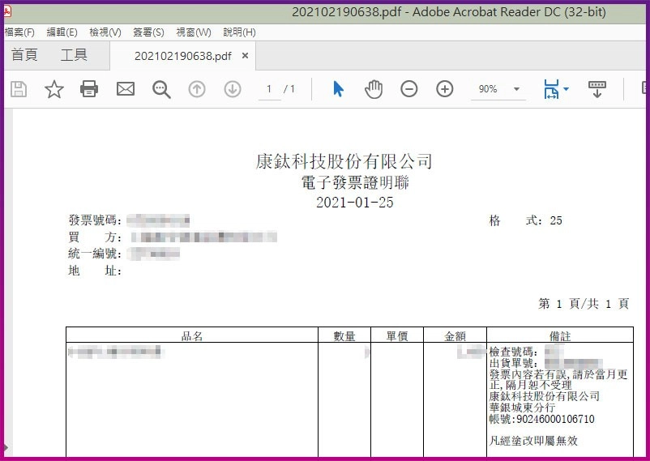Image resolution: width=650 pixels, height=461 pixels.
Task: Open the 簽署(S) menu
Action: pyautogui.click(x=148, y=32)
